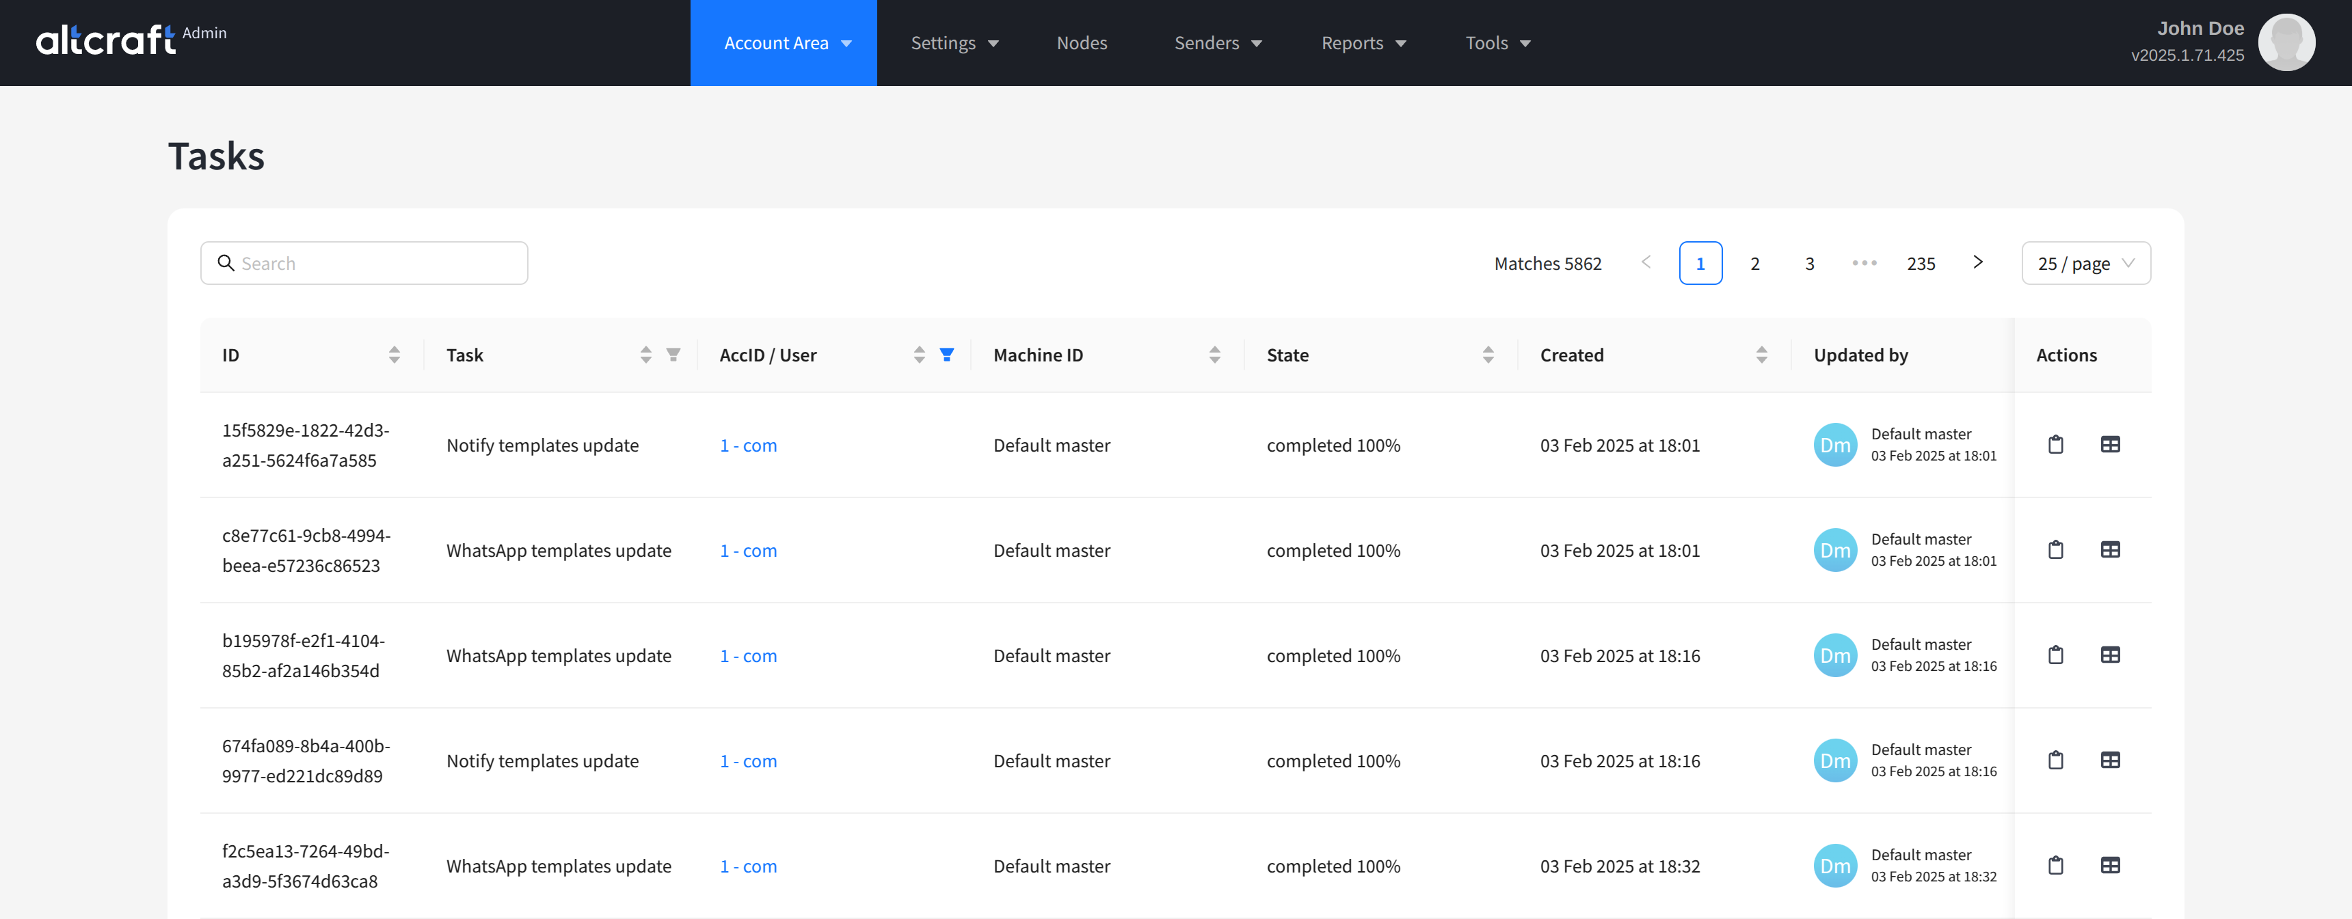This screenshot has width=2352, height=919.
Task: Open table icon for task b195978f
Action: [x=2110, y=655]
